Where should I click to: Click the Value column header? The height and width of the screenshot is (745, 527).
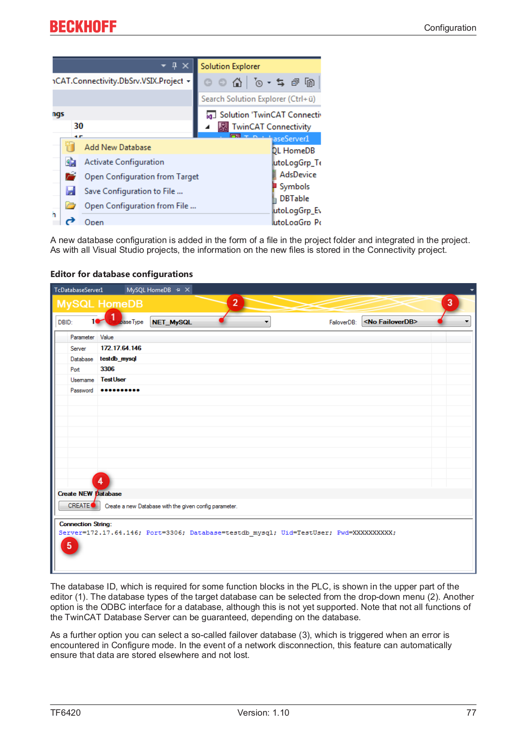point(107,337)
